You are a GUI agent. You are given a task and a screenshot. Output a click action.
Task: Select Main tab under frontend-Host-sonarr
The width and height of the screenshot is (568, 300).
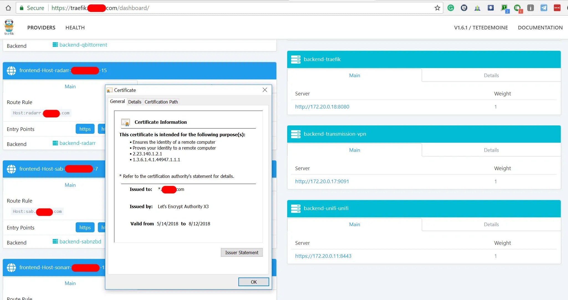pos(70,283)
